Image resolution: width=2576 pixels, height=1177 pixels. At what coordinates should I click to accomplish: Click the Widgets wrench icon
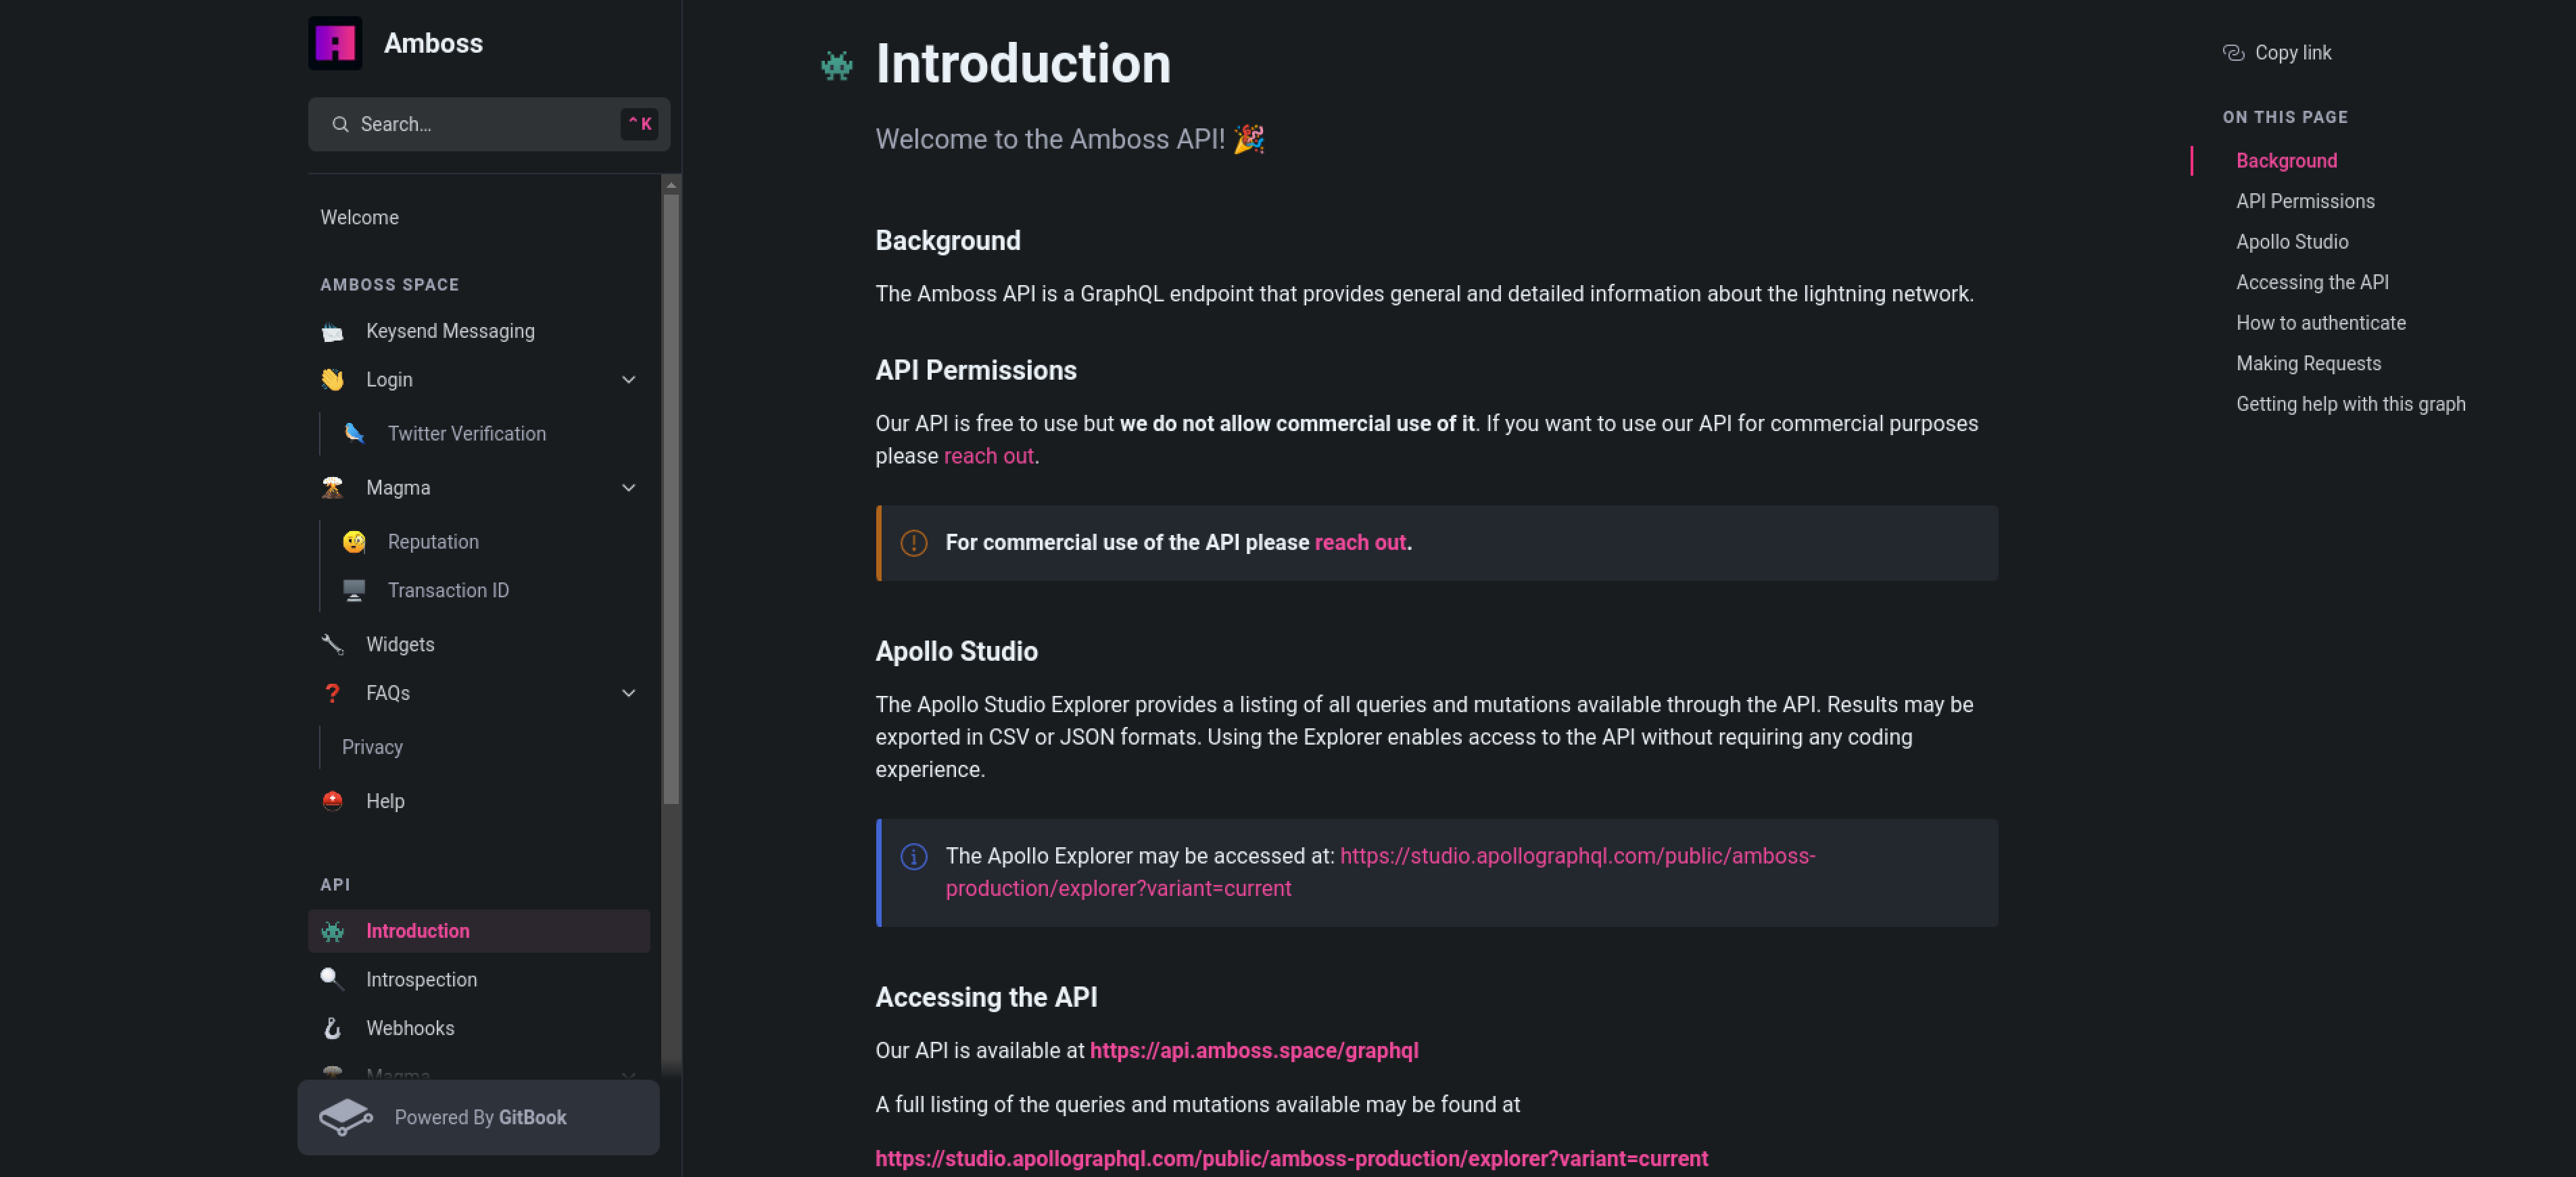tap(333, 645)
